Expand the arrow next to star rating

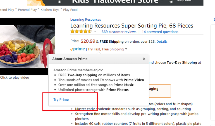95,31
